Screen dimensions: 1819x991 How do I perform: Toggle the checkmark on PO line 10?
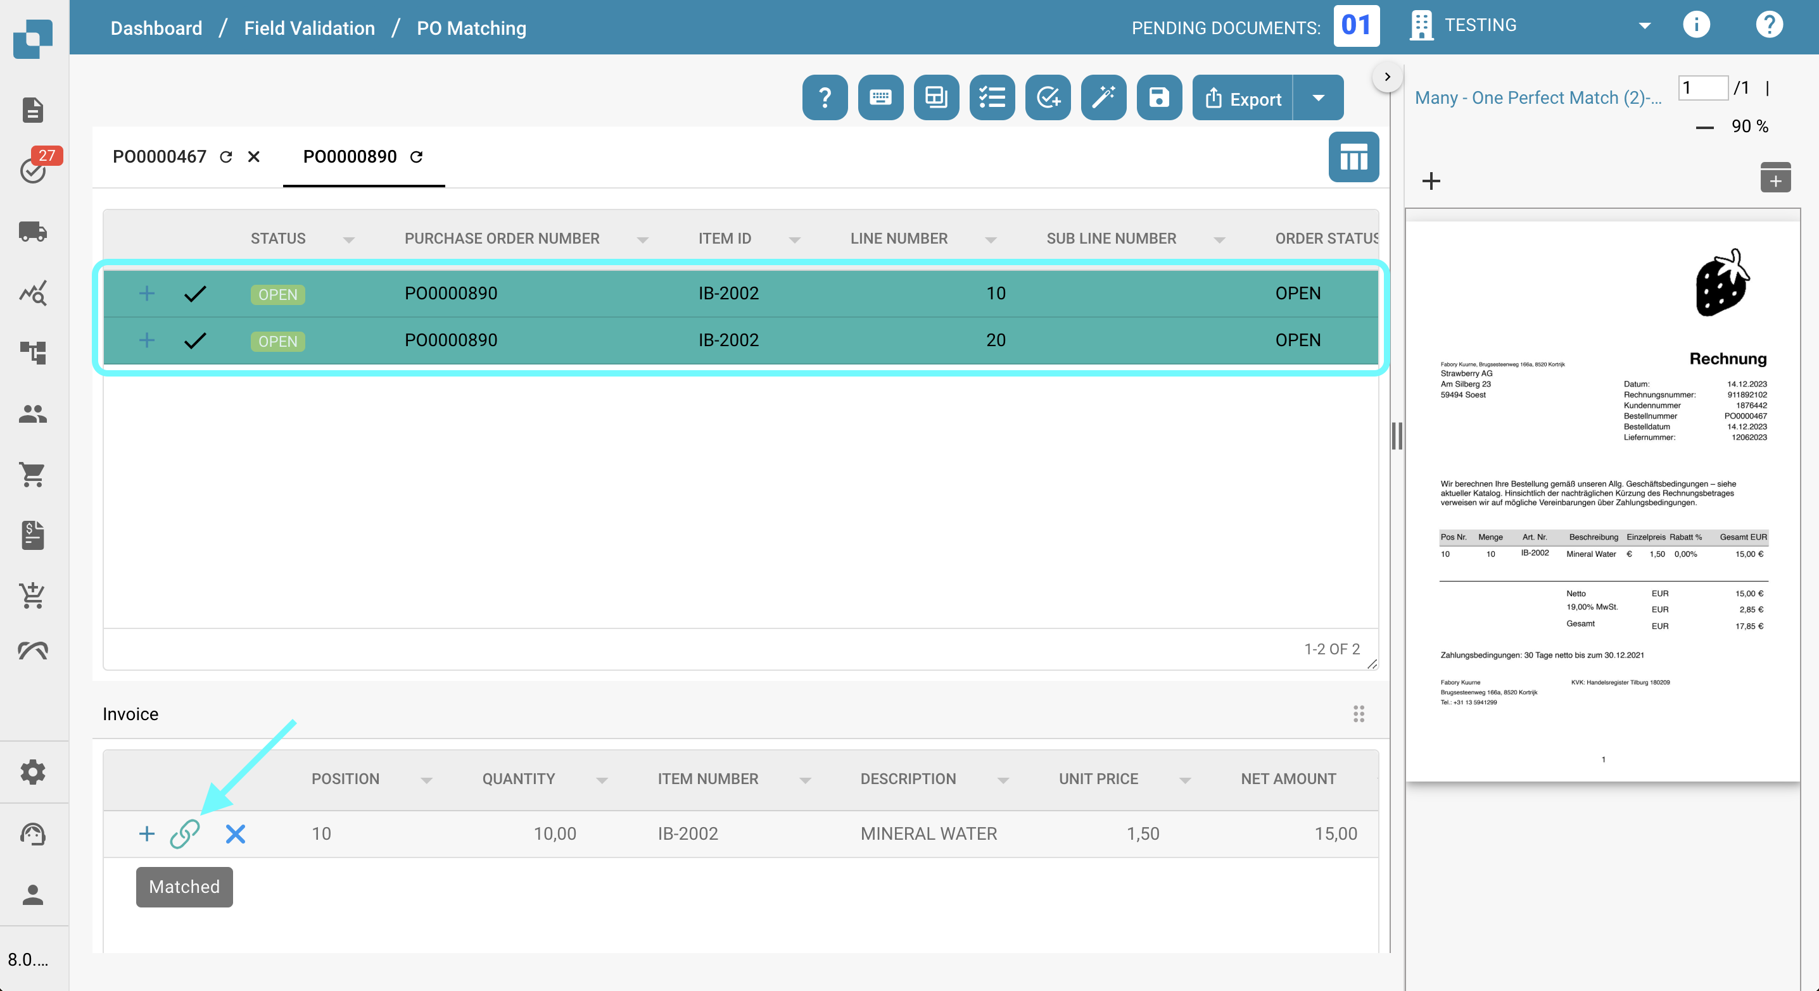pyautogui.click(x=195, y=294)
